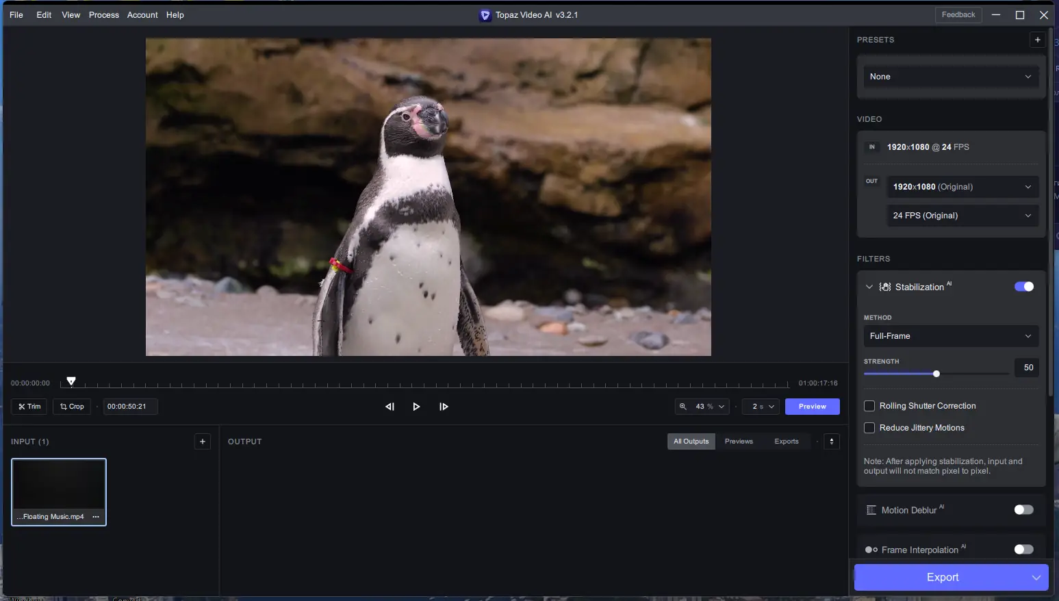Image resolution: width=1059 pixels, height=601 pixels.
Task: Select the Crop tool
Action: pos(72,407)
